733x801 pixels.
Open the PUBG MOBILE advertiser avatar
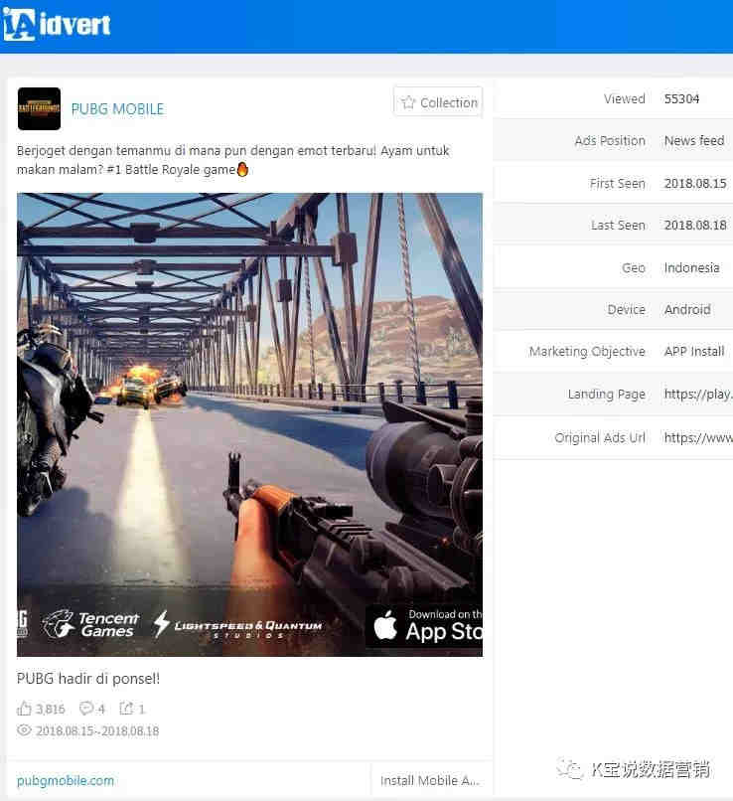click(39, 108)
